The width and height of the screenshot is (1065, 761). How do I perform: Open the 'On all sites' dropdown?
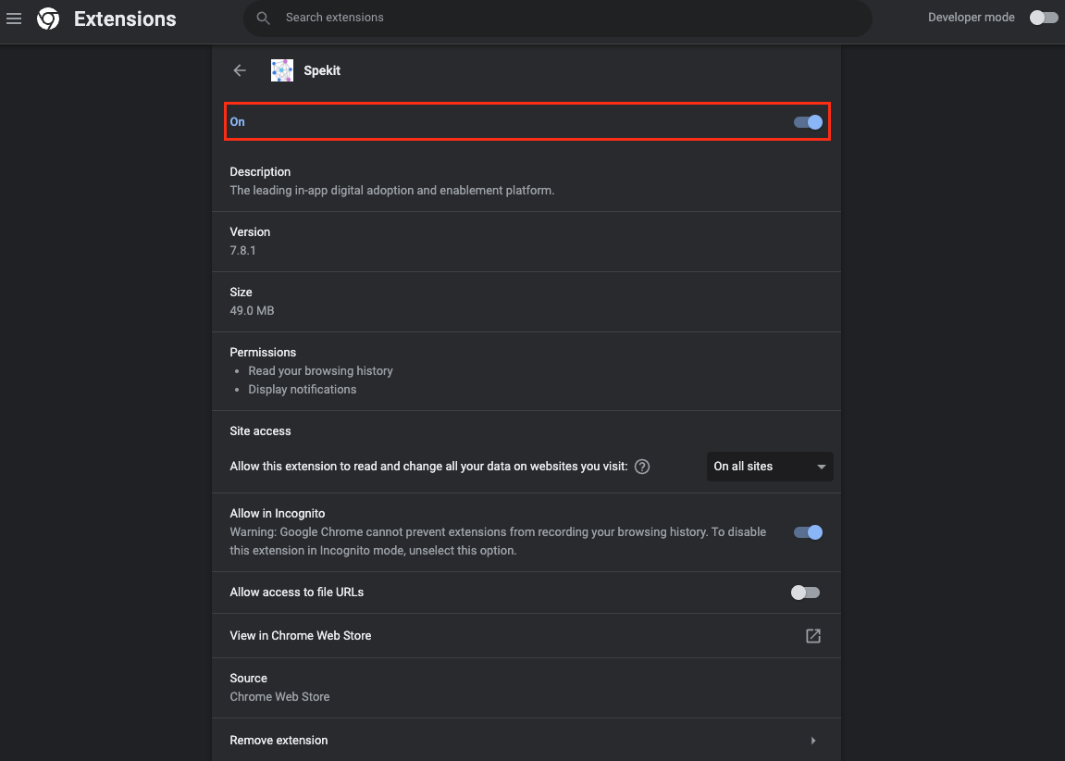click(x=769, y=467)
